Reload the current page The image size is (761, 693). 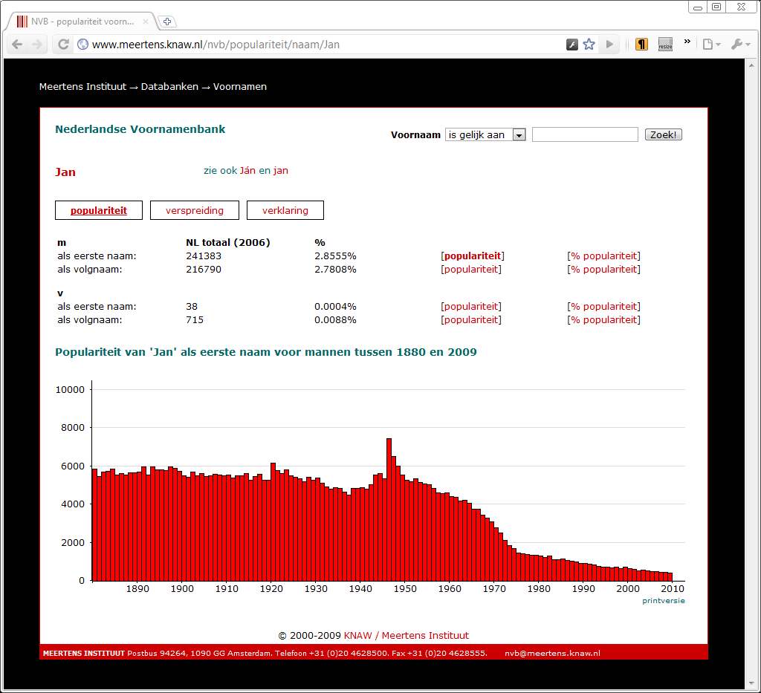[x=62, y=44]
